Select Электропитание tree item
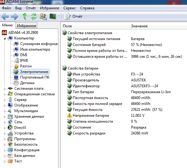Screen dimensions: 187x168 [31, 72]
